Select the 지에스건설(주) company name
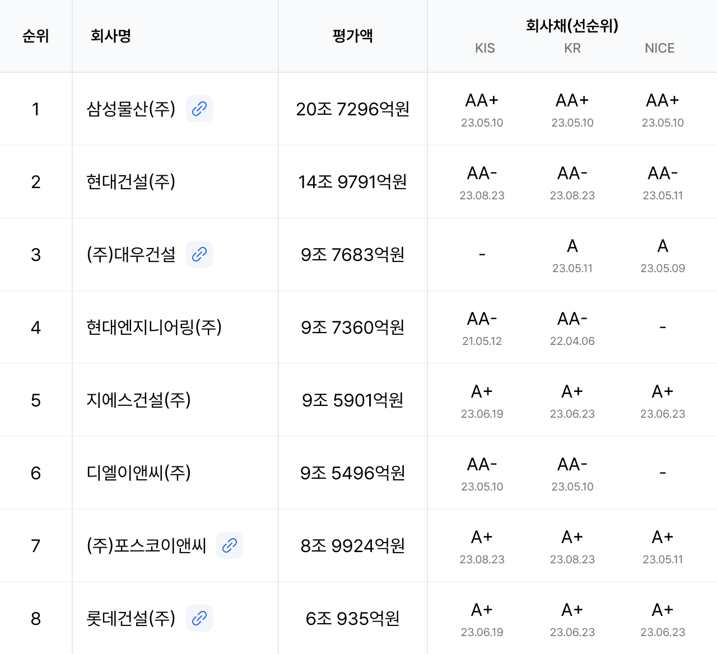Viewport: 717px width, 654px height. (x=138, y=400)
